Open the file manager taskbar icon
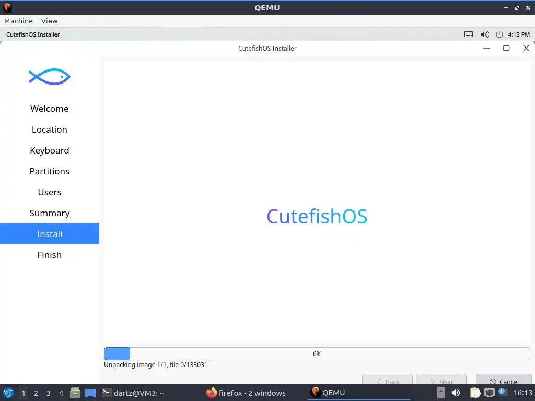The width and height of the screenshot is (535, 401). (x=75, y=393)
